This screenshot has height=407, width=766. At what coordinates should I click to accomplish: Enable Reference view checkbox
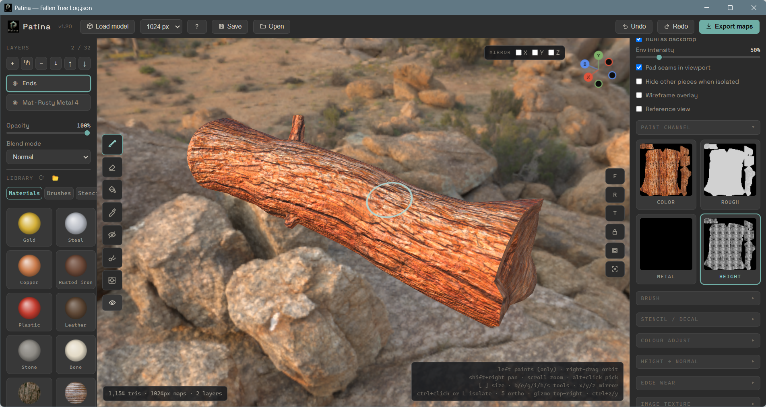coord(639,109)
